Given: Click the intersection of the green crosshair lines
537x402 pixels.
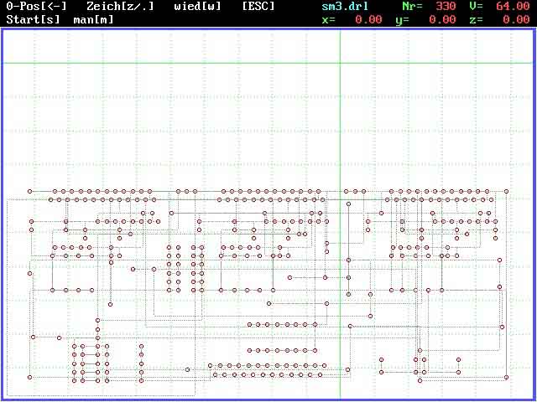Looking at the screenshot, I should tap(340, 63).
